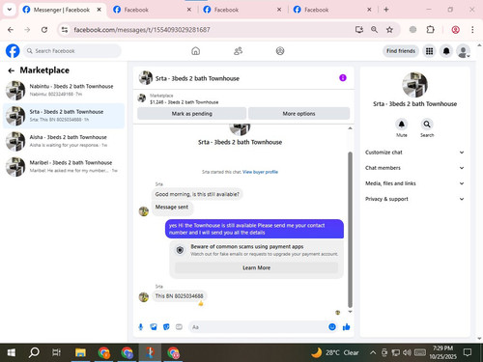The height and width of the screenshot is (362, 483).
Task: Open the tab search dropdown arrow
Action: pyautogui.click(x=10, y=10)
